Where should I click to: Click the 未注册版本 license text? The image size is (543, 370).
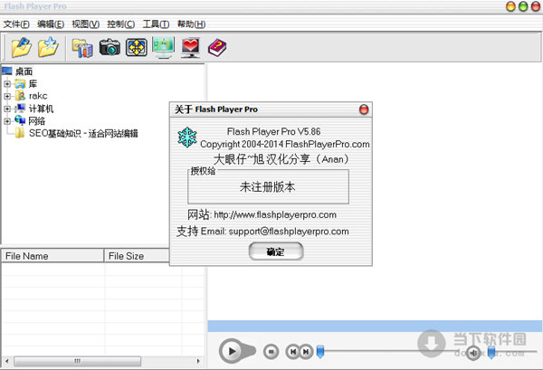(x=267, y=187)
